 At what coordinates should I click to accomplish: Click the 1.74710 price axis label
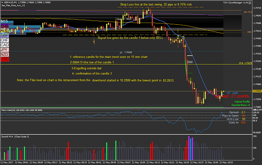[257, 8]
